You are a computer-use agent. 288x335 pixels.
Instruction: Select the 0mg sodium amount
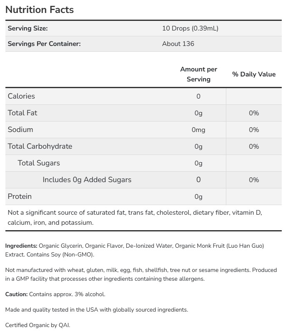[x=198, y=130]
